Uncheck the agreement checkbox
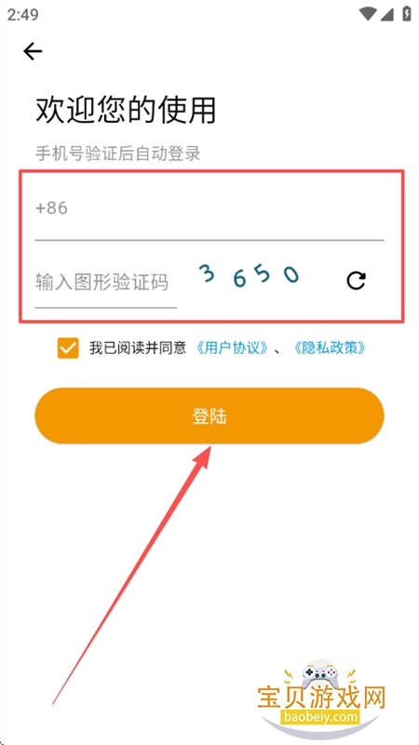The width and height of the screenshot is (419, 745). 68,347
